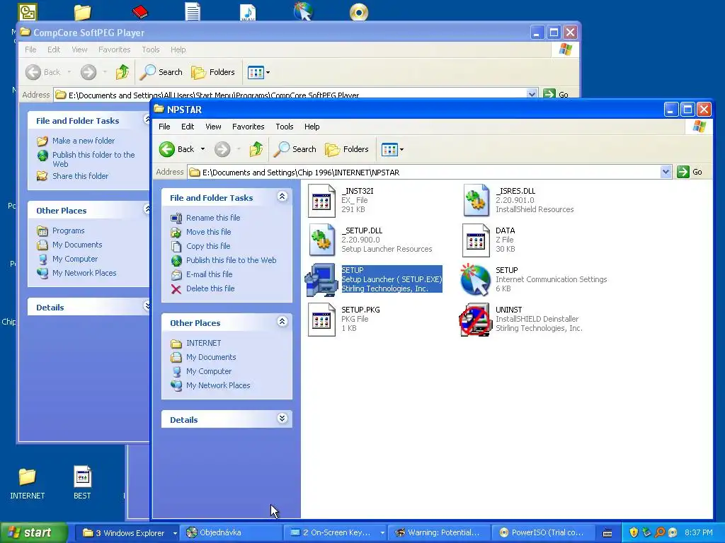The image size is (725, 543).
Task: Select the _SETUP.DLL file icon
Action: (x=321, y=240)
